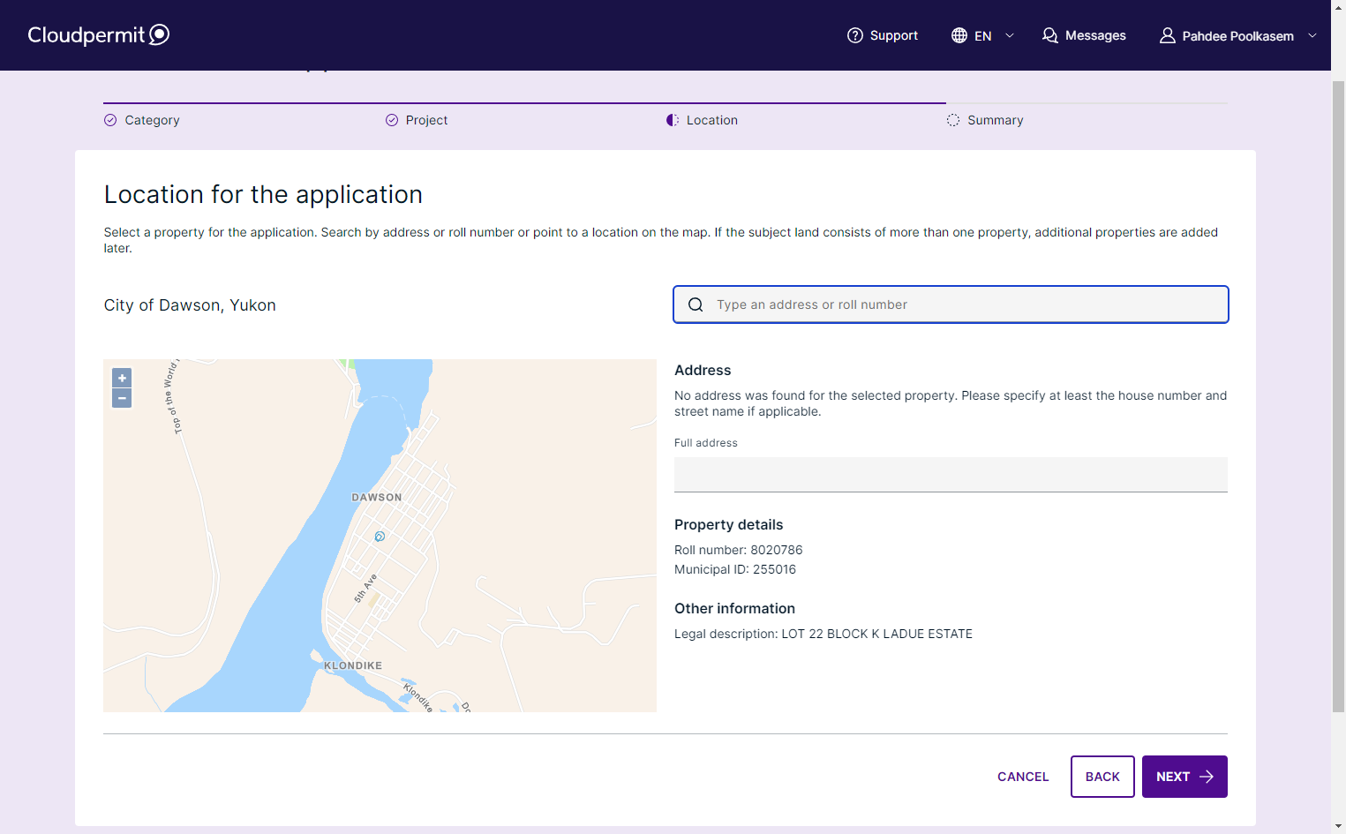Click the Messages chat bubble icon
The image size is (1346, 834).
(x=1049, y=35)
